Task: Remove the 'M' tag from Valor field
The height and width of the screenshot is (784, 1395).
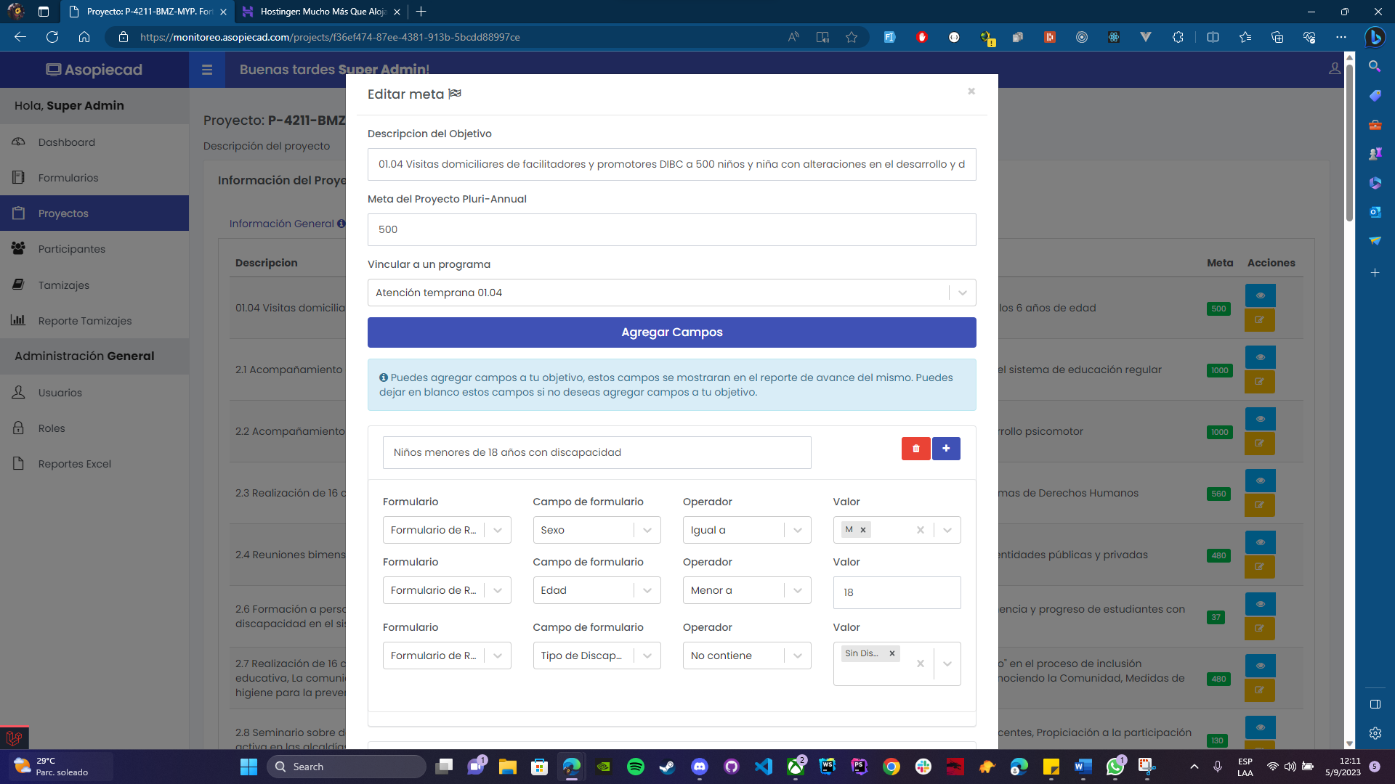Action: (x=863, y=530)
